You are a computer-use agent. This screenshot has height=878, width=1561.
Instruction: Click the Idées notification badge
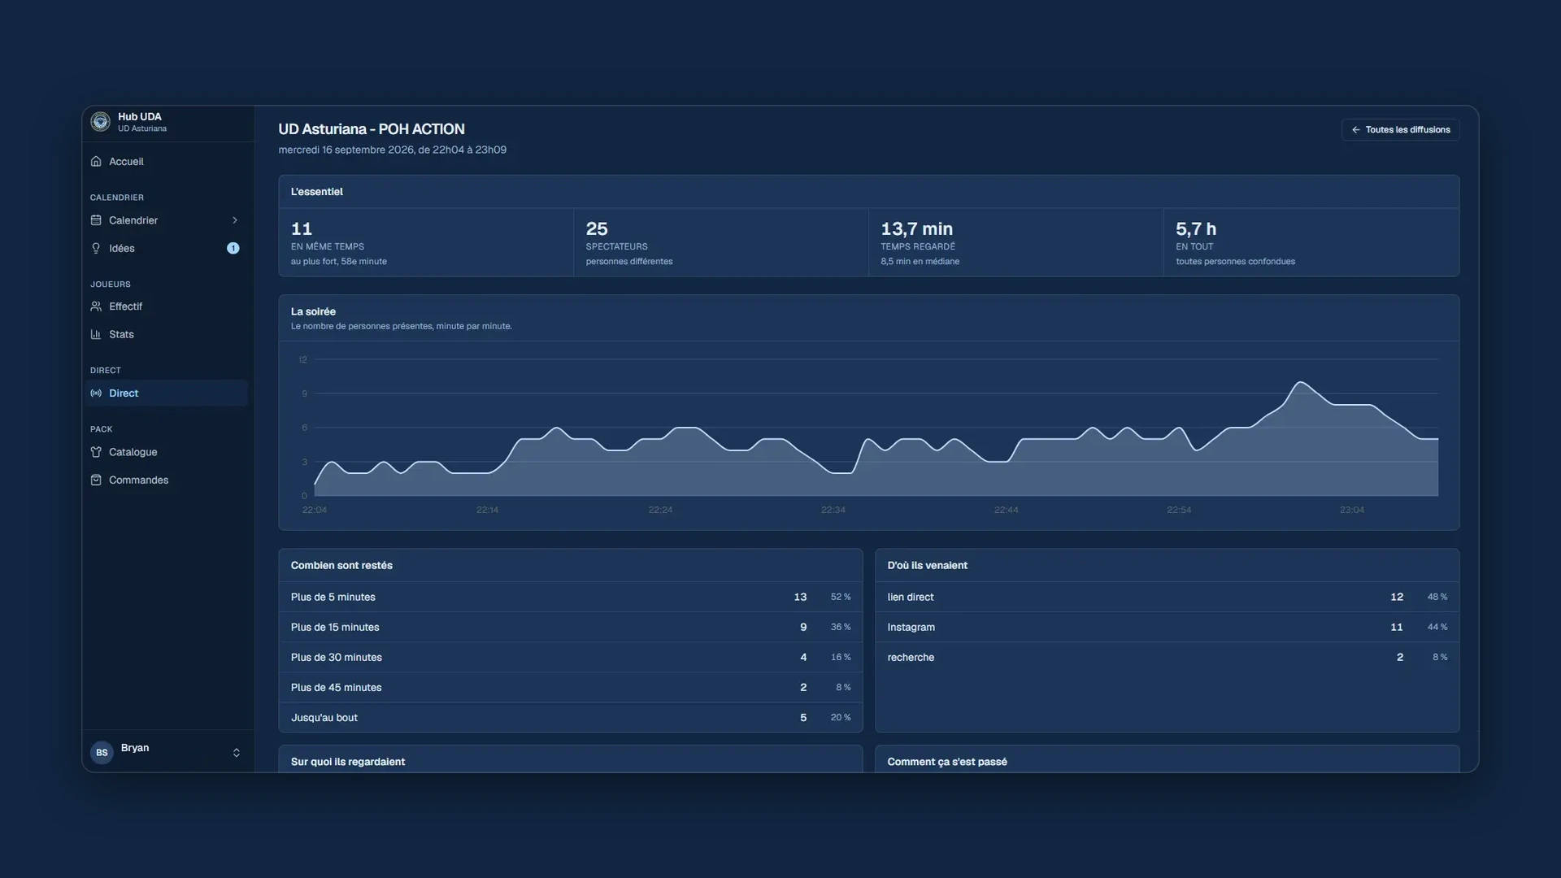[233, 248]
